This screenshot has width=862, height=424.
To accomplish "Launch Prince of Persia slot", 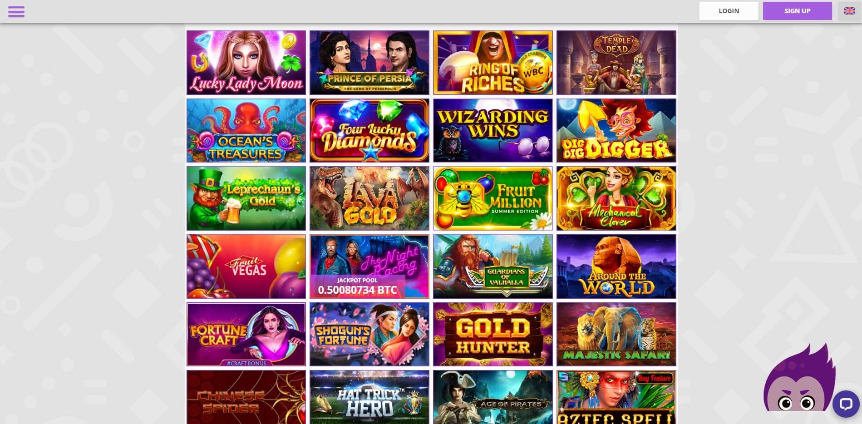I will click(x=369, y=63).
